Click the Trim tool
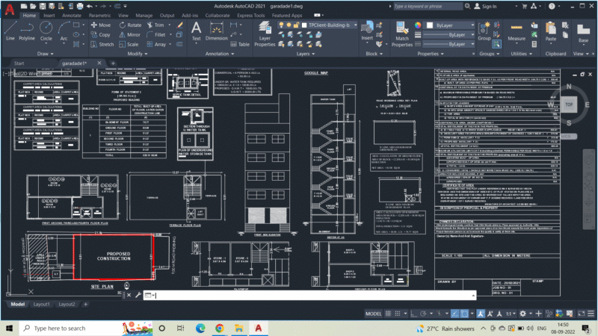 155,25
